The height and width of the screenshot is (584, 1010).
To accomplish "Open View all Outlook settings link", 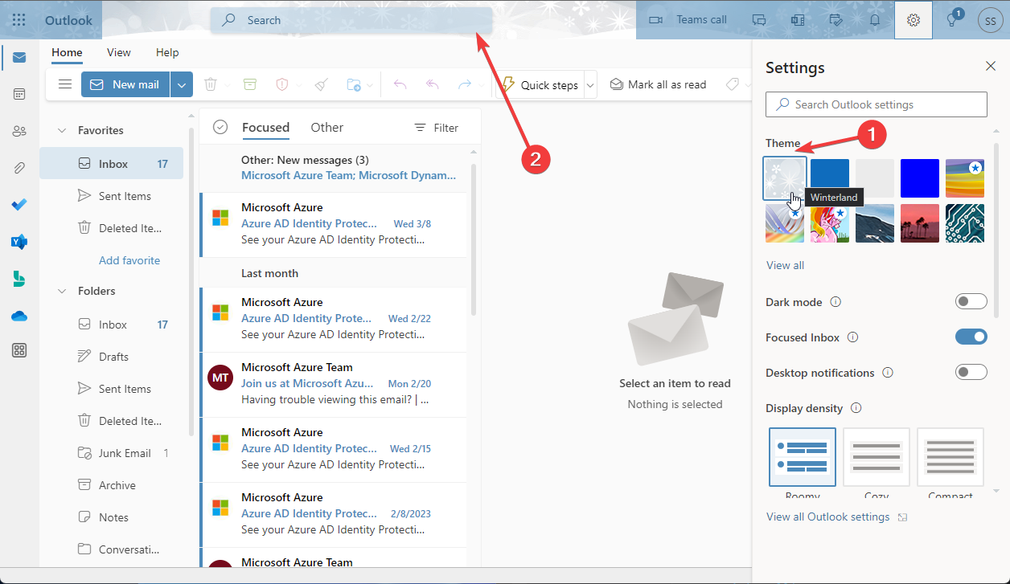I will click(x=836, y=517).
